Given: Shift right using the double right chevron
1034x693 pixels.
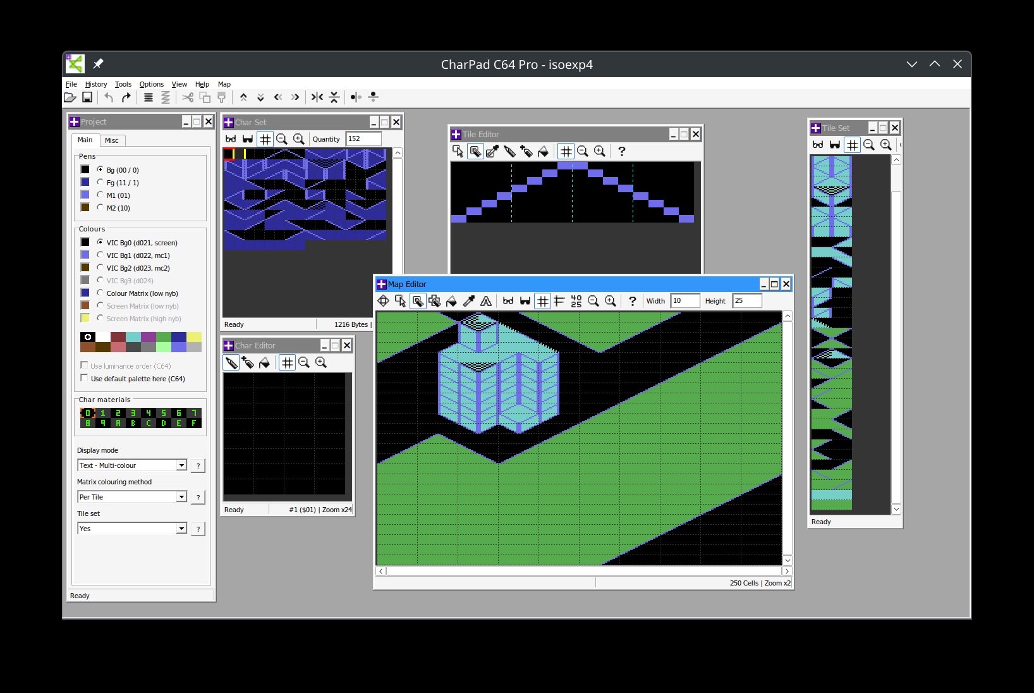Looking at the screenshot, I should (x=295, y=97).
